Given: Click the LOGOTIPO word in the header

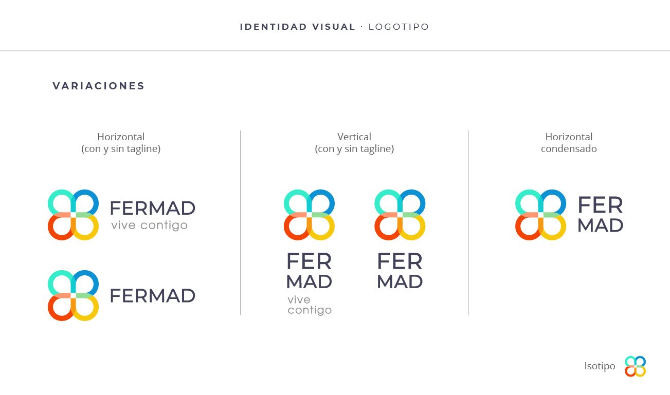Looking at the screenshot, I should 399,27.
